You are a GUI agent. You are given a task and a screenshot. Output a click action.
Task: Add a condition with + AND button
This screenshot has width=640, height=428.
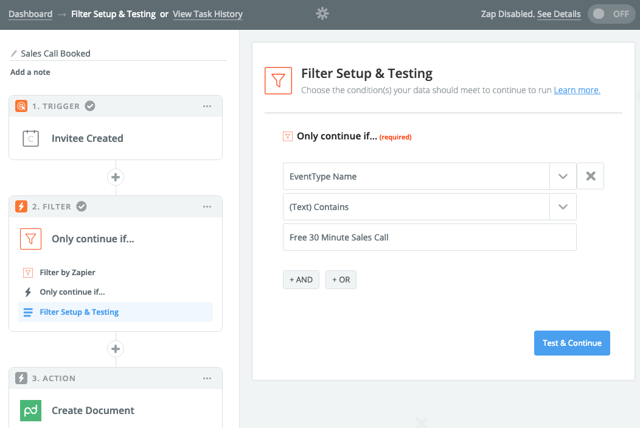301,279
